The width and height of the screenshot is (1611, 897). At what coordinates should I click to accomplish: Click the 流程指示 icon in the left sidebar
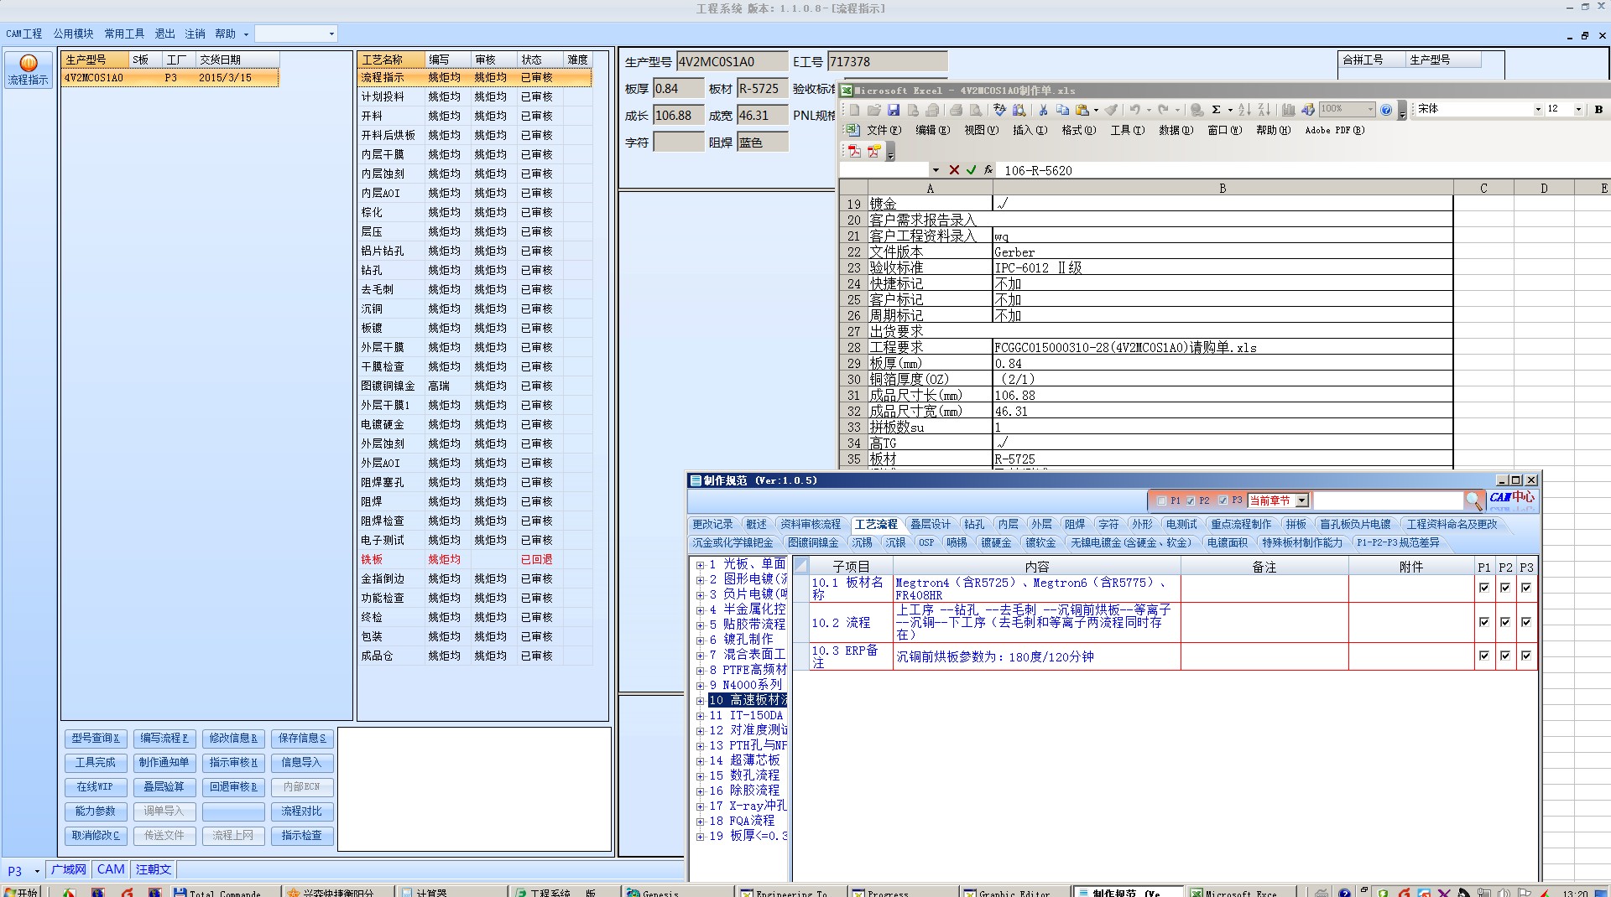[28, 70]
